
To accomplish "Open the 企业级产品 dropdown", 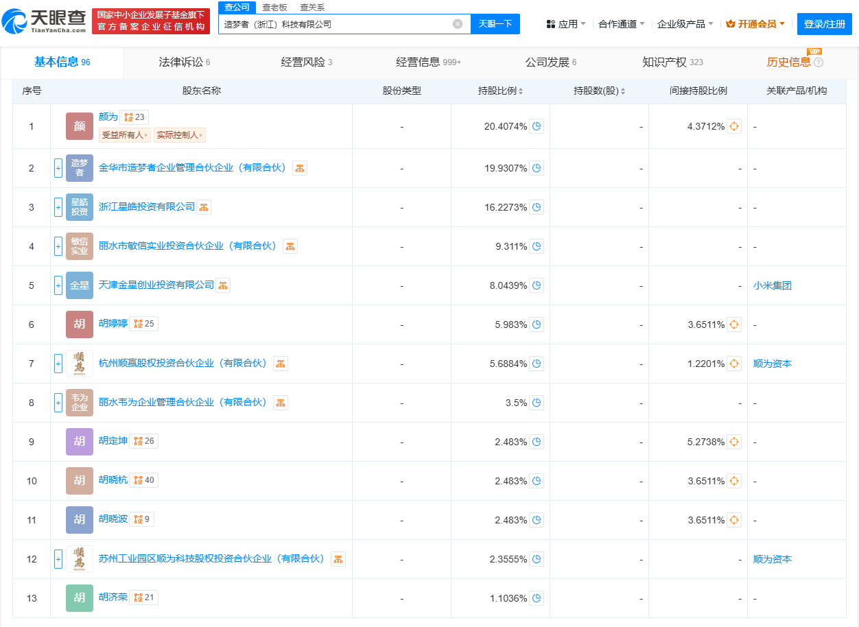I will tap(685, 24).
